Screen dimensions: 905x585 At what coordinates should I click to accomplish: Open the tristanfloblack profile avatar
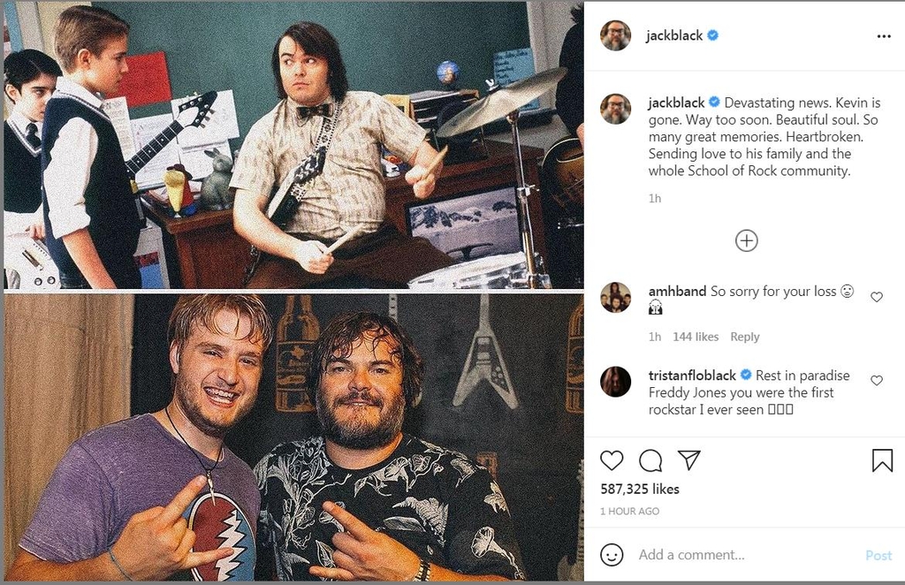(x=615, y=382)
